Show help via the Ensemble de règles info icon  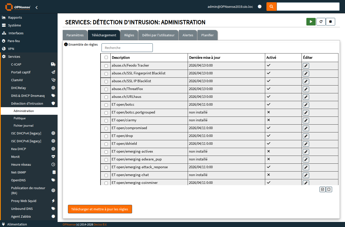pyautogui.click(x=66, y=44)
